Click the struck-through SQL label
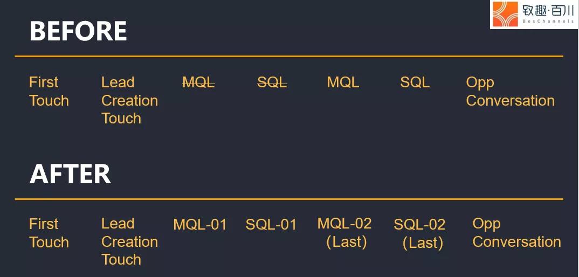 (x=272, y=82)
